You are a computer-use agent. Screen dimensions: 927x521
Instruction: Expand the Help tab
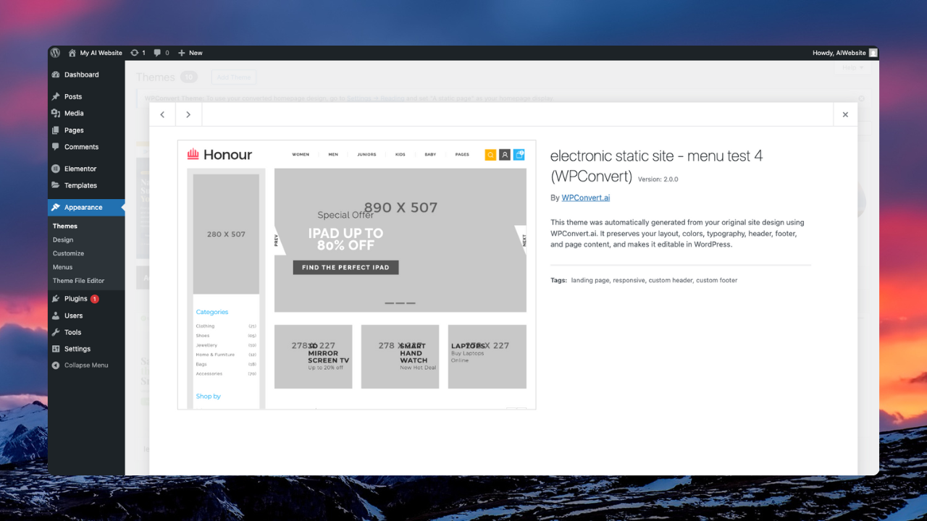(x=853, y=67)
